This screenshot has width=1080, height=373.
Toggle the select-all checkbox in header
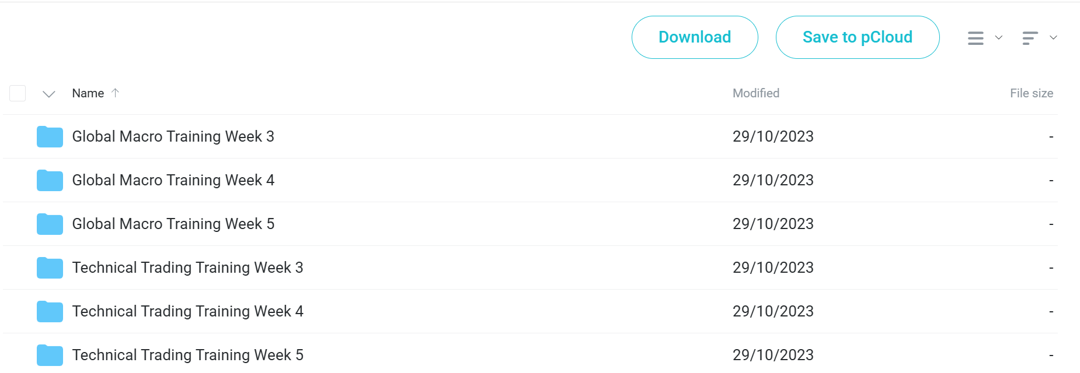18,93
